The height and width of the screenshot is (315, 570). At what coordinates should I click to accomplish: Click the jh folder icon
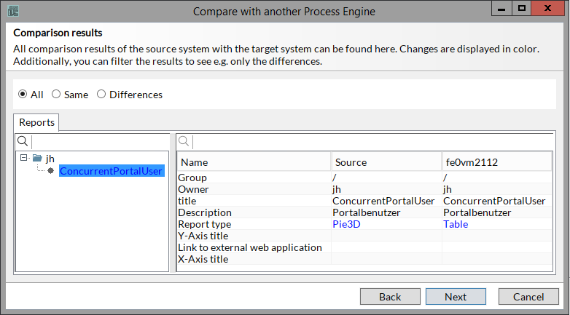pos(37,158)
